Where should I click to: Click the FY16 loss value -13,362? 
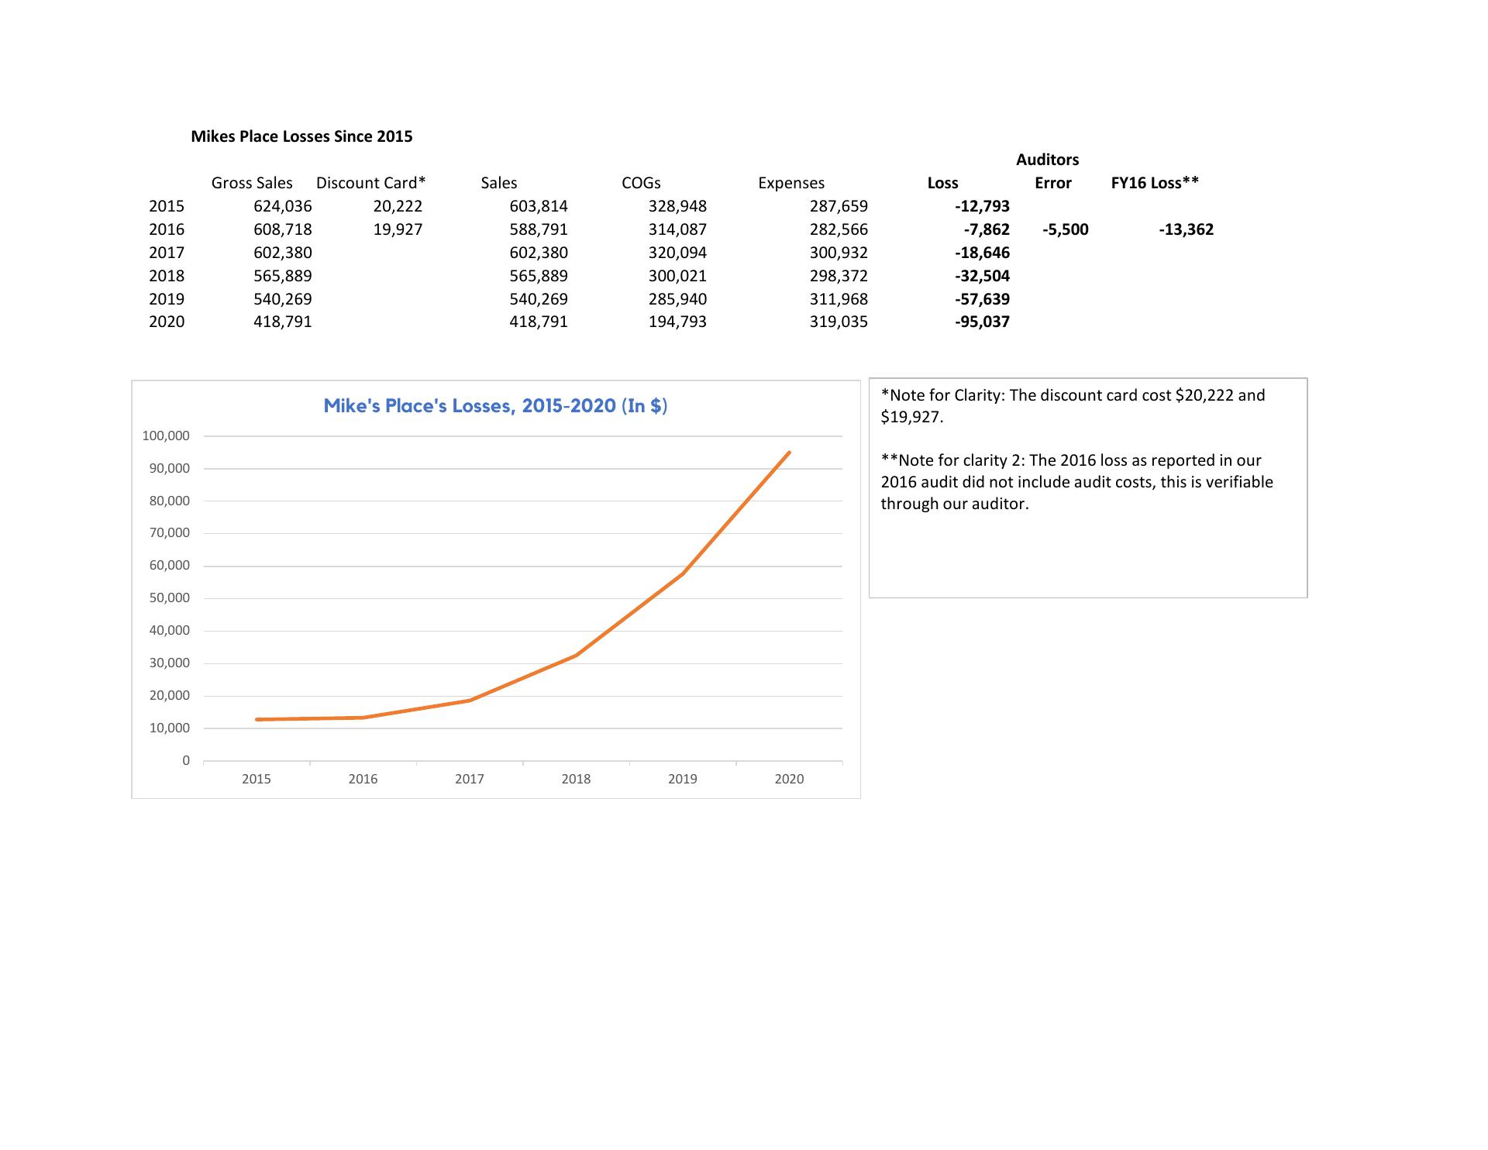[x=1186, y=229]
